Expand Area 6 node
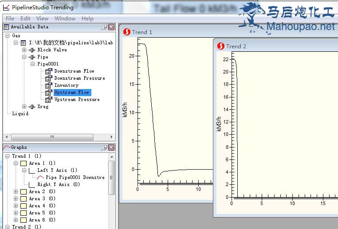This screenshot has width=338, height=229. [x=16, y=220]
